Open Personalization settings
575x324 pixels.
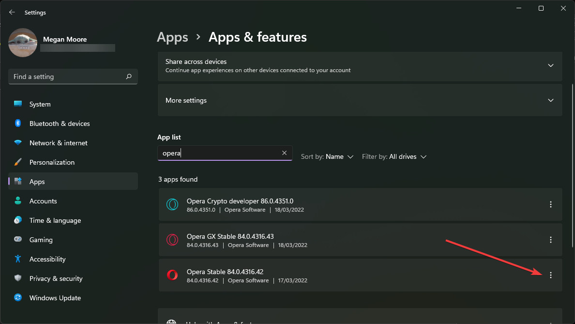[73, 162]
